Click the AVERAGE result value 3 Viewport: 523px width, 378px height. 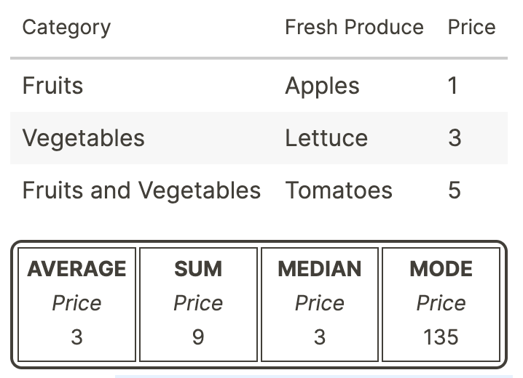pos(77,337)
